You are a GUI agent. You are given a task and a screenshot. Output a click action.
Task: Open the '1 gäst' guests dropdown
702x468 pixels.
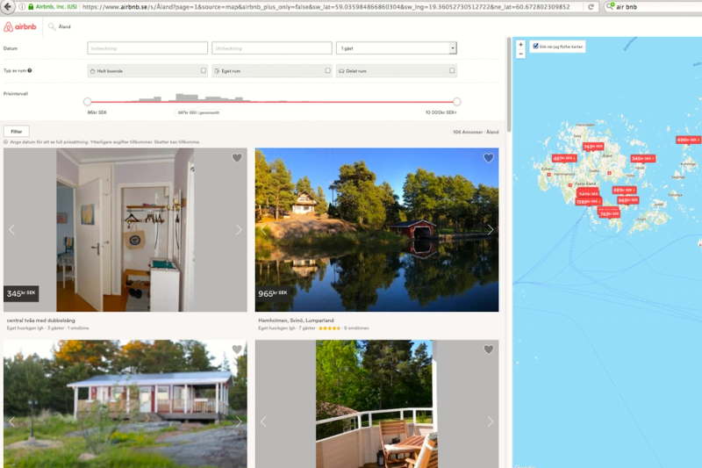[x=396, y=48]
